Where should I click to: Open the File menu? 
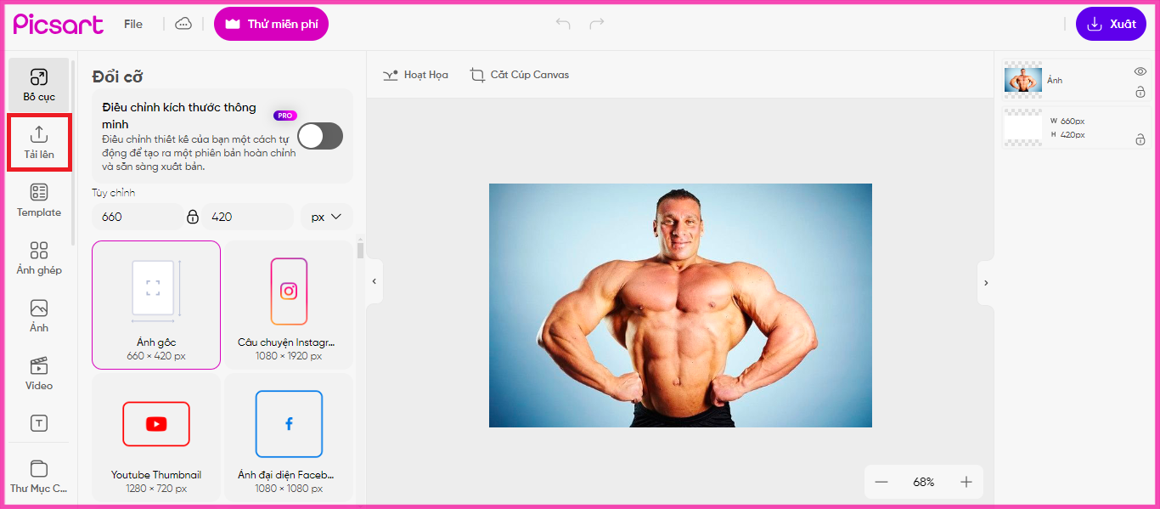(x=133, y=24)
